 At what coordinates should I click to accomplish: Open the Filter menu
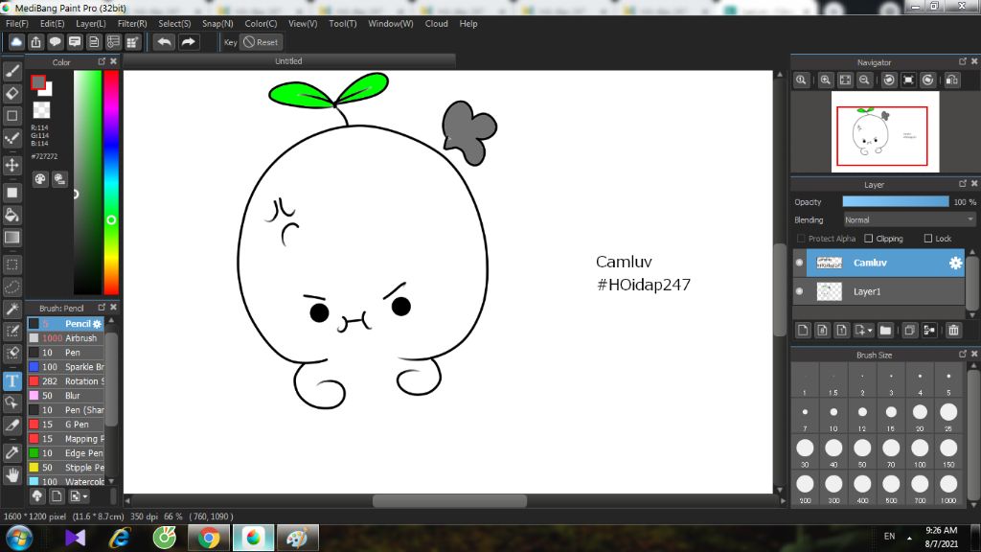[x=132, y=23]
